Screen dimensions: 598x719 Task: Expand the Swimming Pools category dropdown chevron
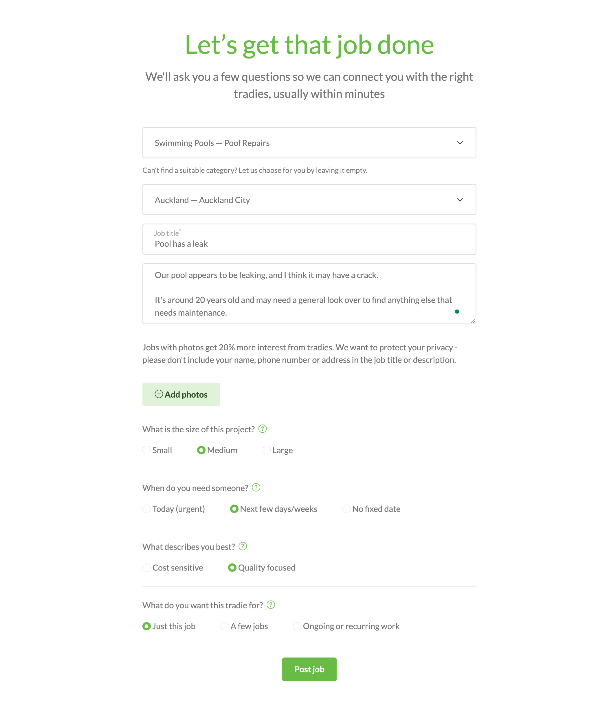460,143
